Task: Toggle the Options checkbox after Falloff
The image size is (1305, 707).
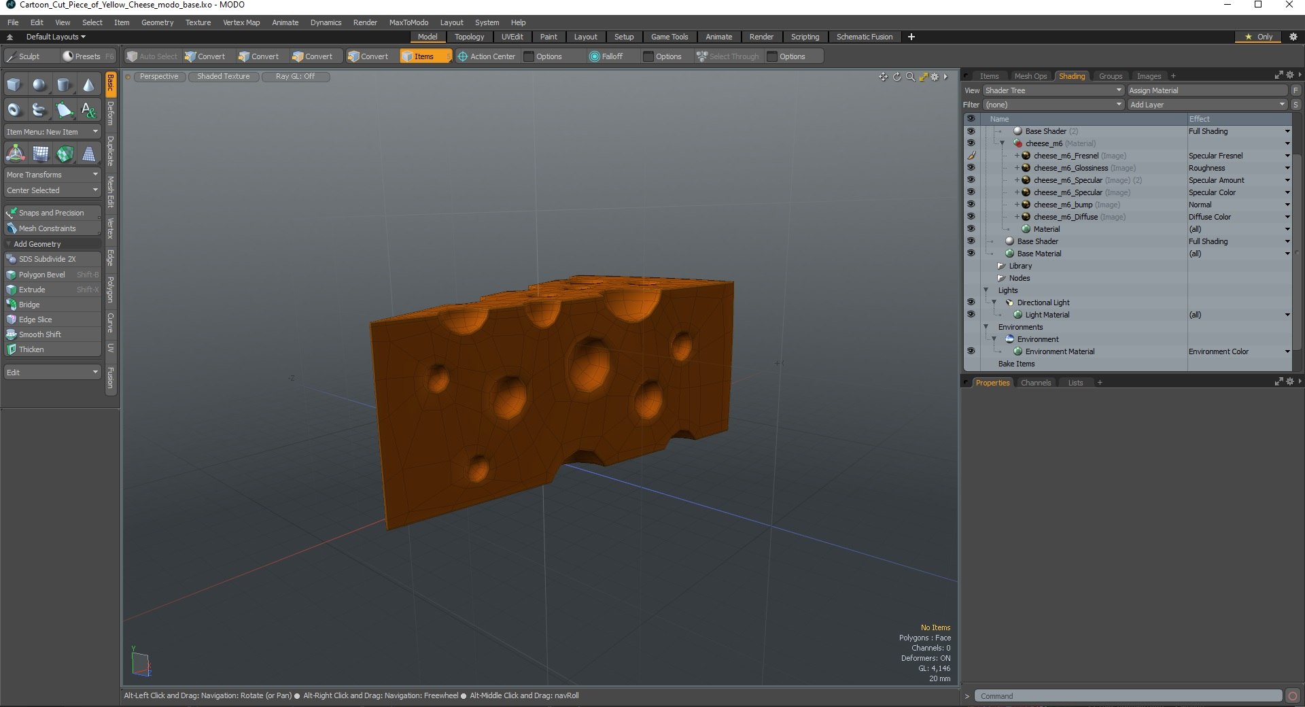Action: [x=648, y=56]
